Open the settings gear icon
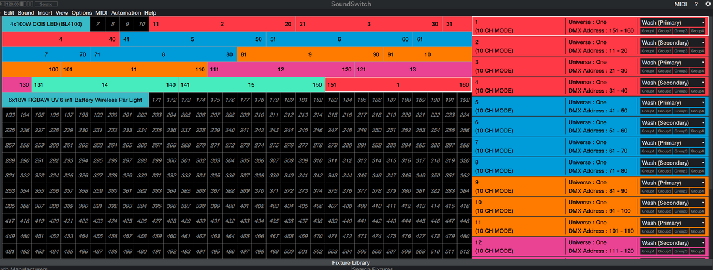Viewport: 713px width, 270px height. [708, 4]
